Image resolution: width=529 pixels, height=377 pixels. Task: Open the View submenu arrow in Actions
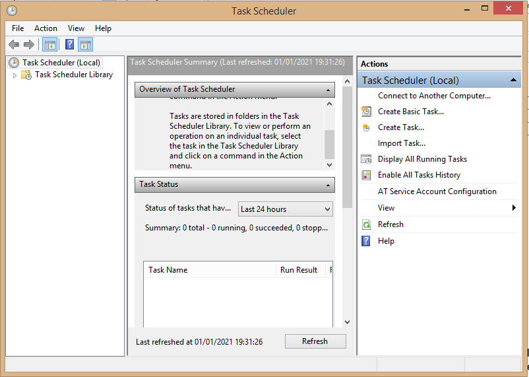pos(514,207)
